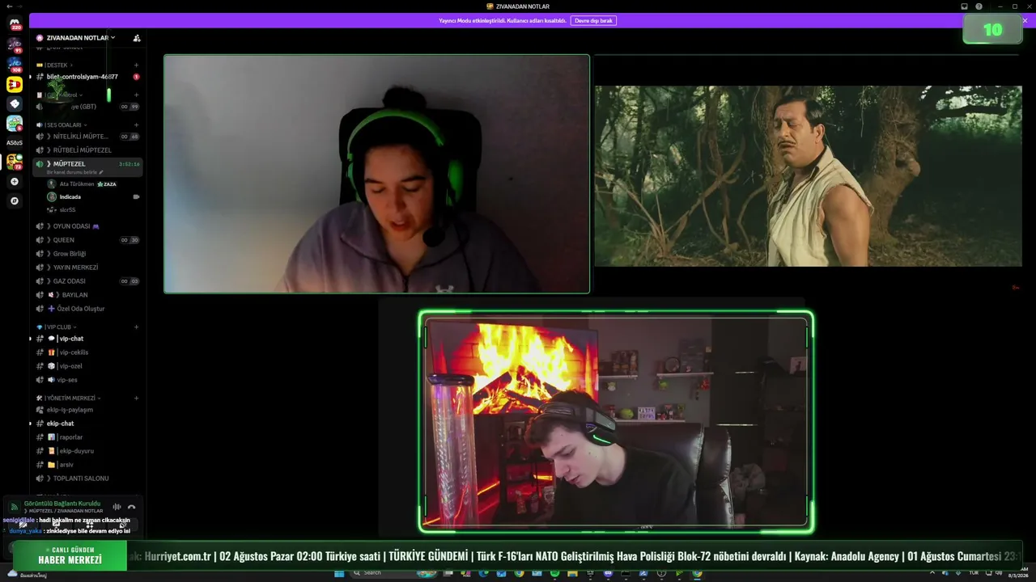
Task: Open the vip-chat text channel
Action: coord(87,339)
